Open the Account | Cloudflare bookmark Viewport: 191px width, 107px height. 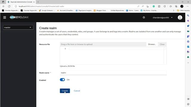[x=65, y=11]
